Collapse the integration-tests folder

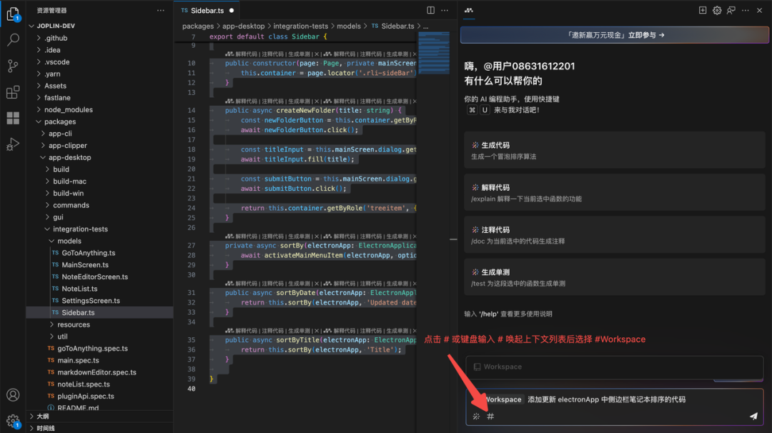[x=80, y=229]
